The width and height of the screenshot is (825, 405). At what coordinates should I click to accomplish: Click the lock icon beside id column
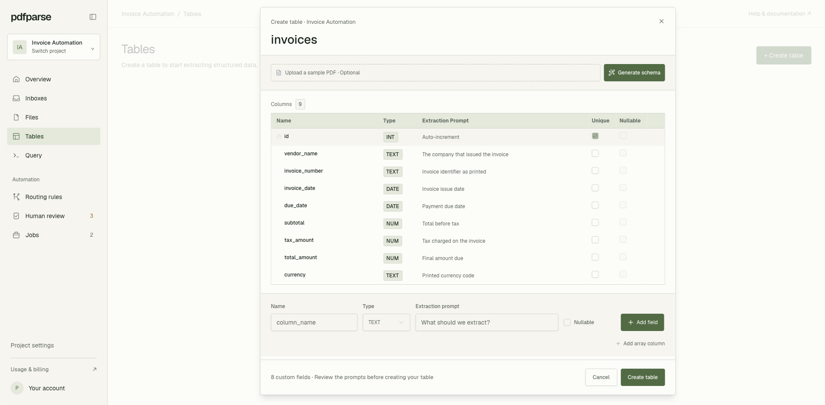(x=279, y=137)
